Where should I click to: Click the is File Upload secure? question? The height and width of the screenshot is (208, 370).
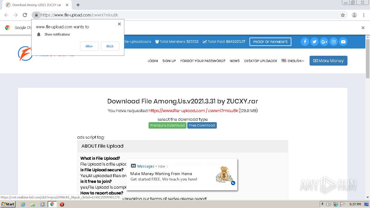click(x=102, y=170)
